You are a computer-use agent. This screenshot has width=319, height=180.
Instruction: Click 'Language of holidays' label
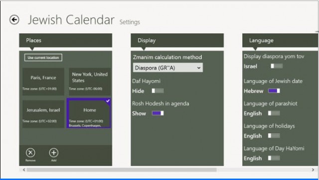[269, 126]
